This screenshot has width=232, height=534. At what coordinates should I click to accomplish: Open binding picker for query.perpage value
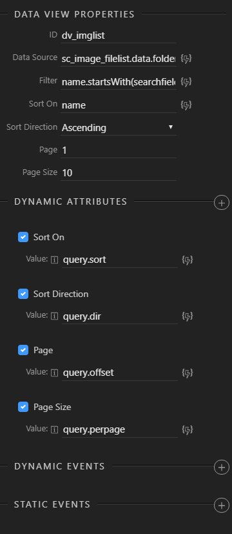click(x=188, y=429)
